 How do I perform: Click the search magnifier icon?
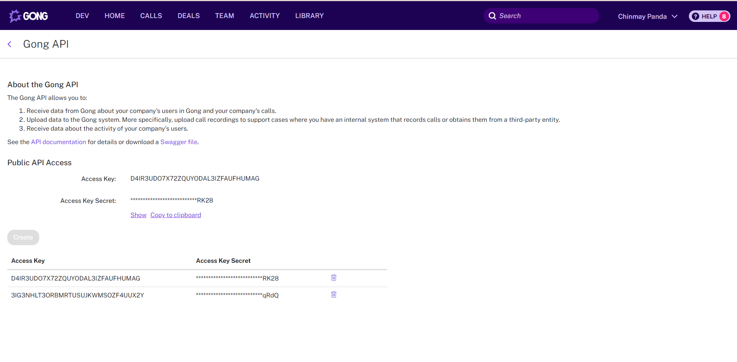click(x=492, y=16)
